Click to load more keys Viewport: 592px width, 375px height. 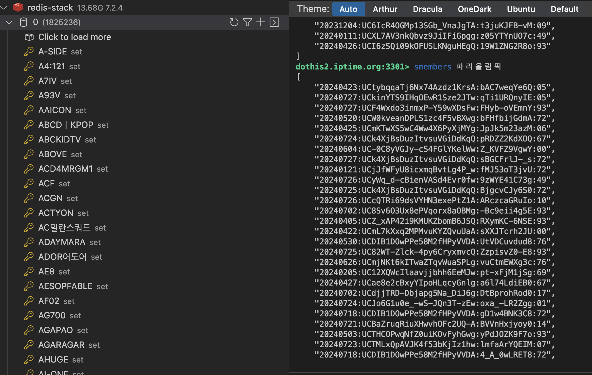(74, 37)
